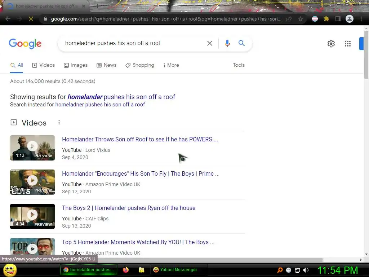The width and height of the screenshot is (369, 277).
Task: Open the Chrome profile avatar
Action: tap(350, 19)
